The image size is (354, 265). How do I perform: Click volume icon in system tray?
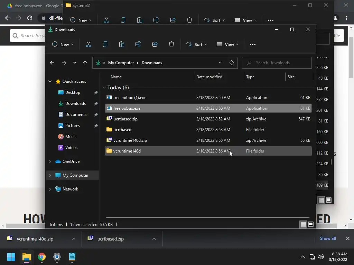321,257
